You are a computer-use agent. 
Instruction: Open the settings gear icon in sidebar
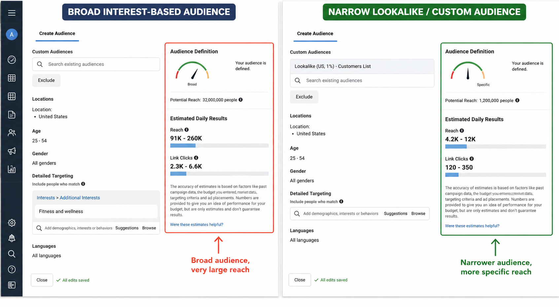[x=12, y=223]
